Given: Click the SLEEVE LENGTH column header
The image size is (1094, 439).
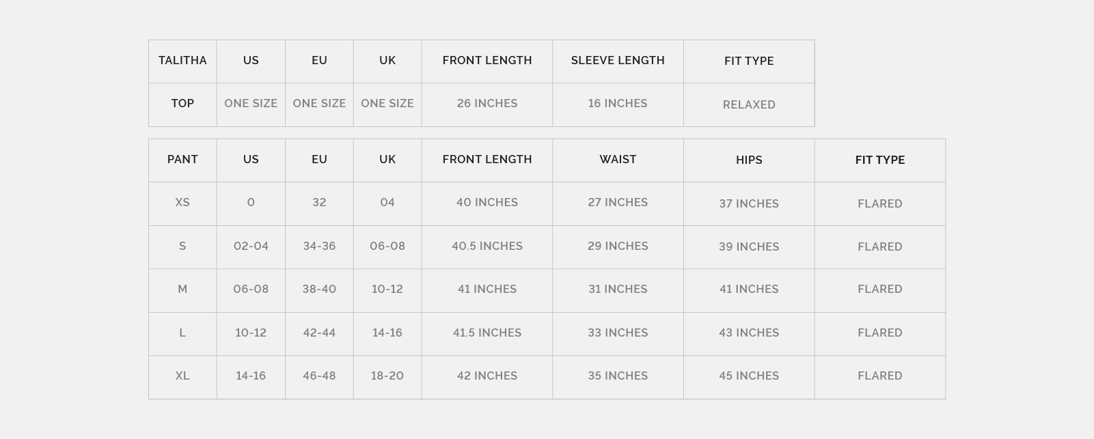Looking at the screenshot, I should tap(618, 61).
